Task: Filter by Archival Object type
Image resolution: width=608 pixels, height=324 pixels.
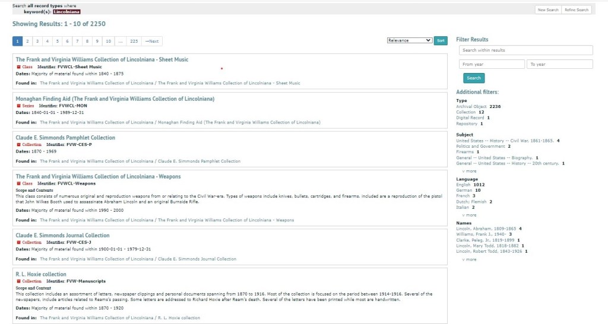Action: coord(471,107)
